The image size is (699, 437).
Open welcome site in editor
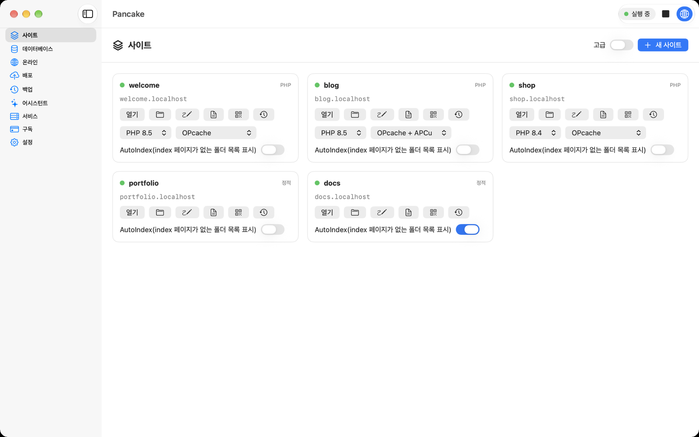click(x=187, y=114)
